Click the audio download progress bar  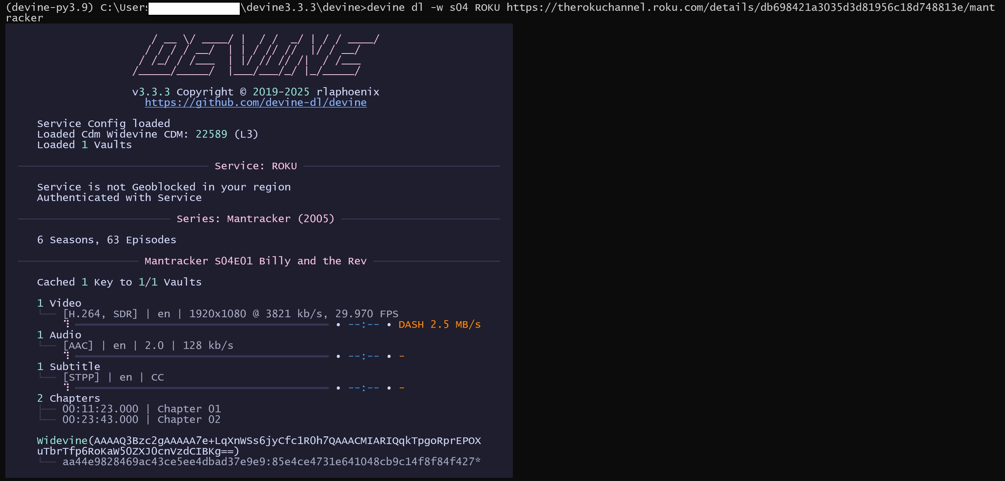click(x=202, y=356)
